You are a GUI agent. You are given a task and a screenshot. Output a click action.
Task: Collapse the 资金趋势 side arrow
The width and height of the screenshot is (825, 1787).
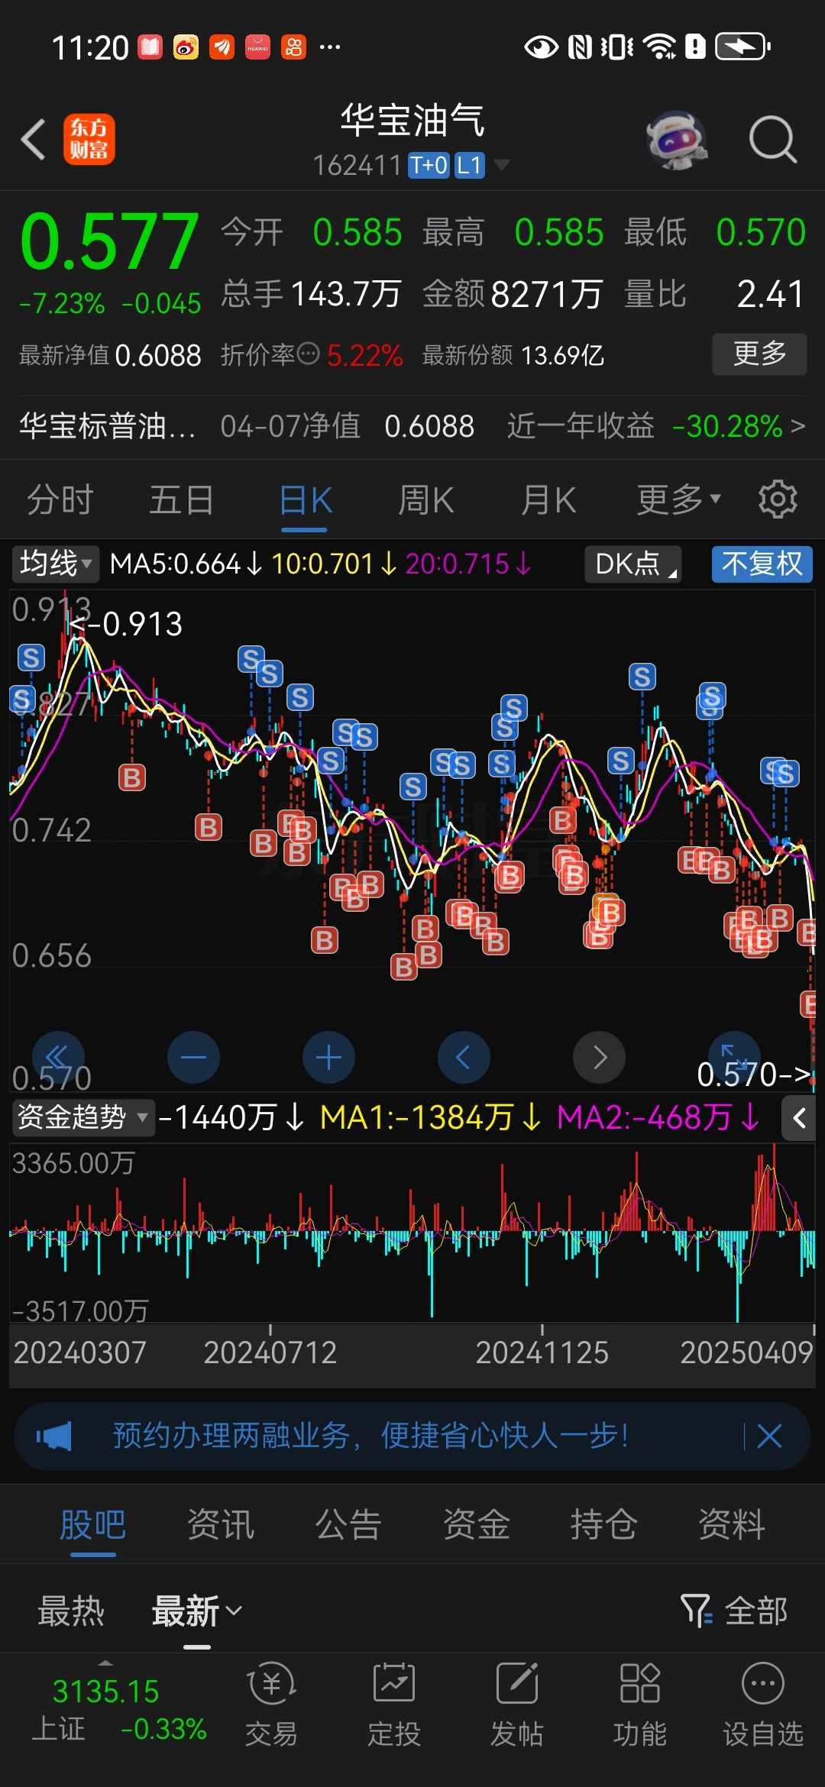[x=799, y=1119]
